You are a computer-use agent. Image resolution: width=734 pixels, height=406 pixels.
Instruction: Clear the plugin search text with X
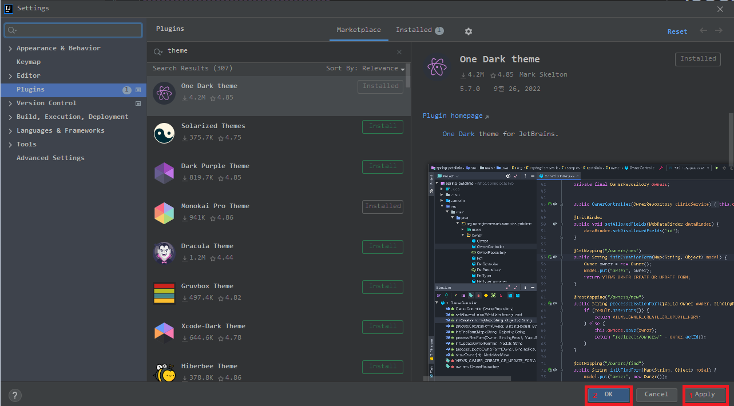point(399,51)
